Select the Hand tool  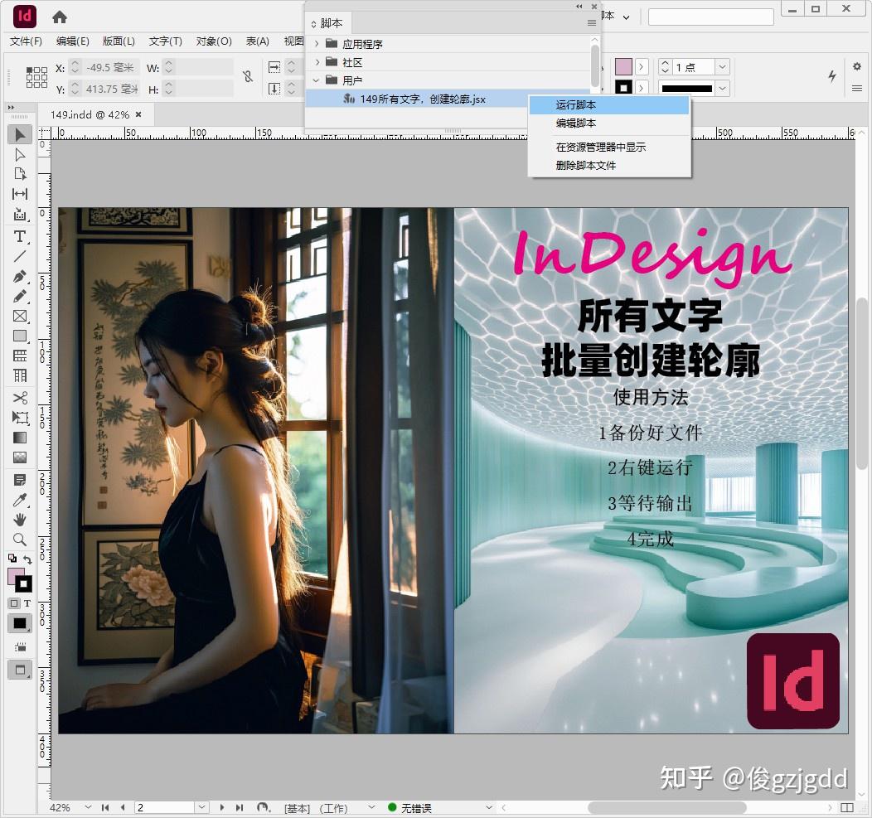tap(19, 520)
